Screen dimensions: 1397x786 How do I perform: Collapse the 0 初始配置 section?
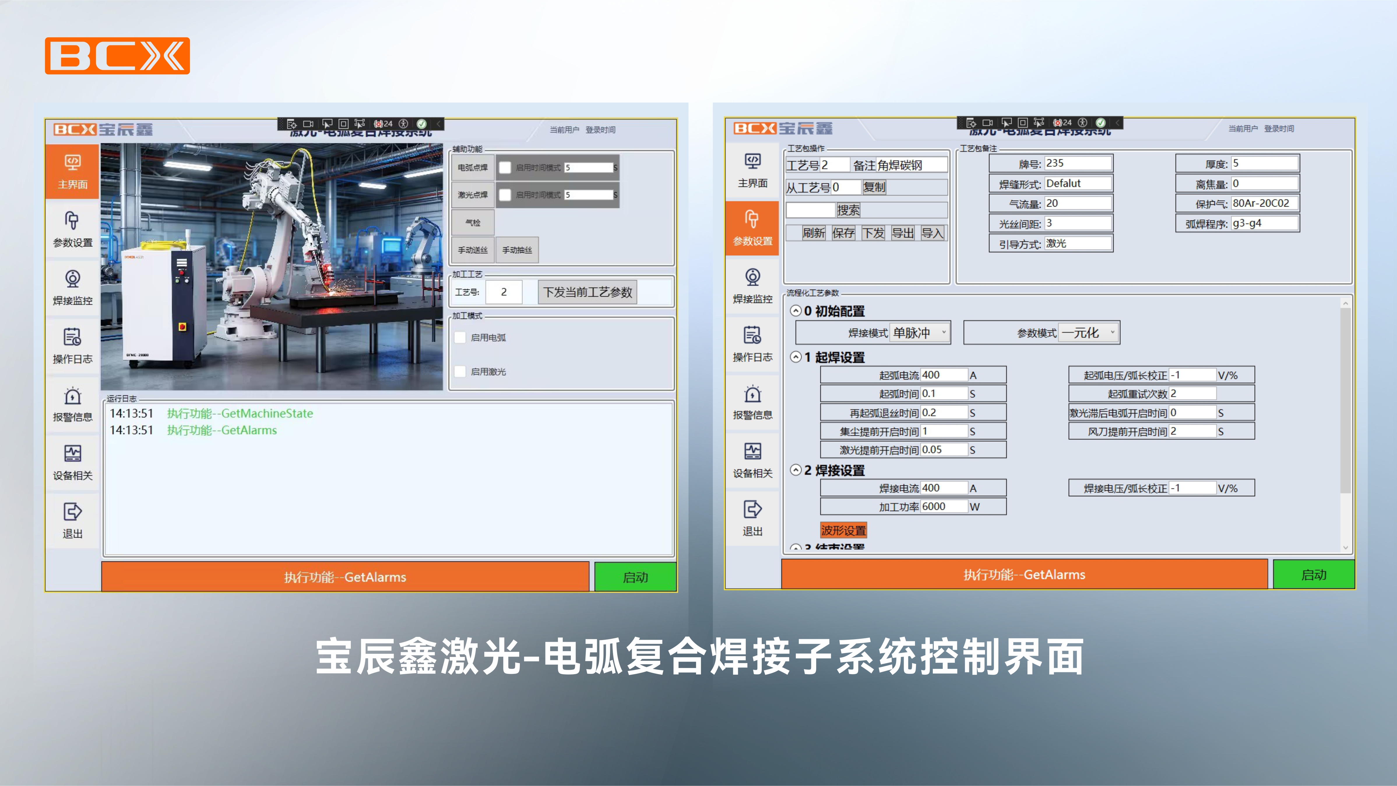[x=796, y=311]
